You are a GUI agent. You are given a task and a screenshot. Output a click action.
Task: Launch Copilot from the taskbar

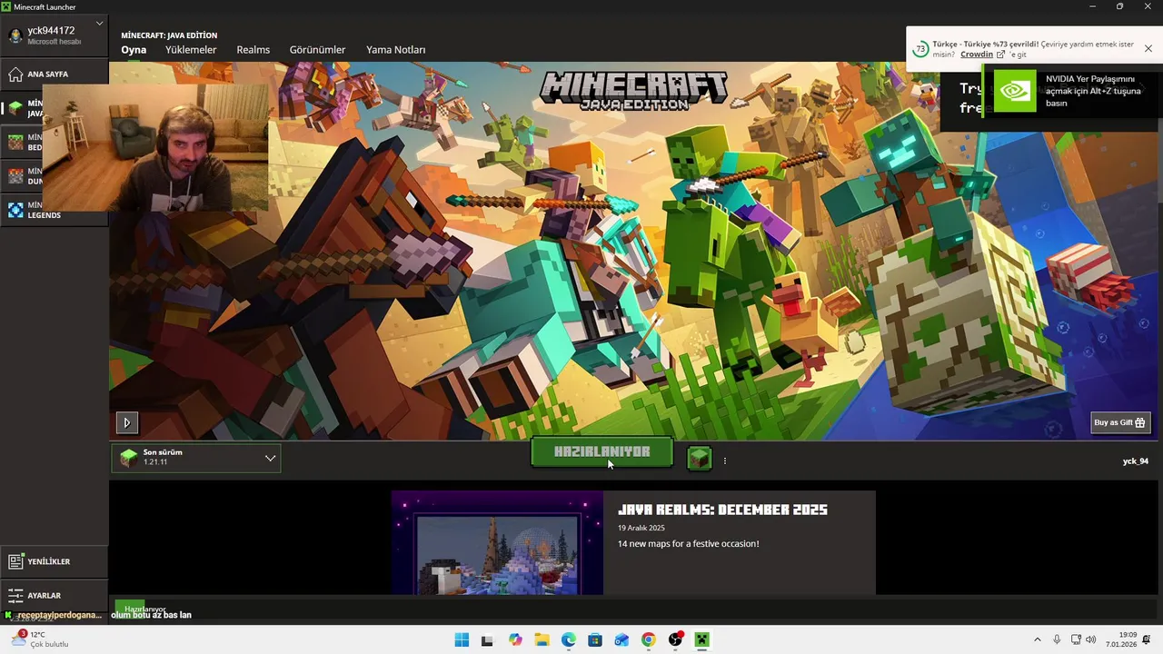pyautogui.click(x=515, y=639)
